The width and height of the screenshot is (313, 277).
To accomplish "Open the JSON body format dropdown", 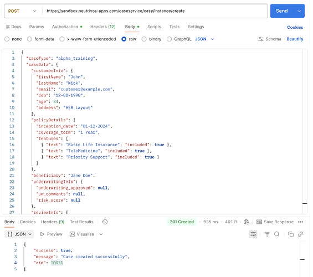I will pyautogui.click(x=204, y=39).
